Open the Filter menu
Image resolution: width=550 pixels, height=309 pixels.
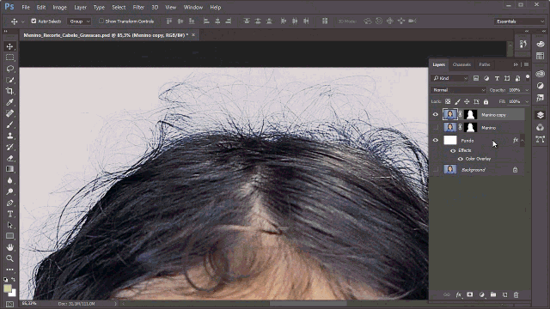pos(138,7)
